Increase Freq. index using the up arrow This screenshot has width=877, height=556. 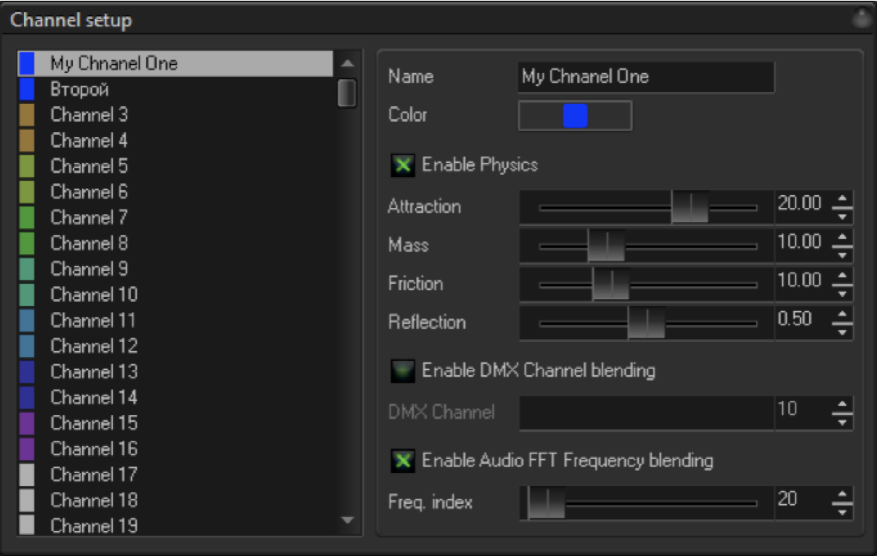(843, 494)
